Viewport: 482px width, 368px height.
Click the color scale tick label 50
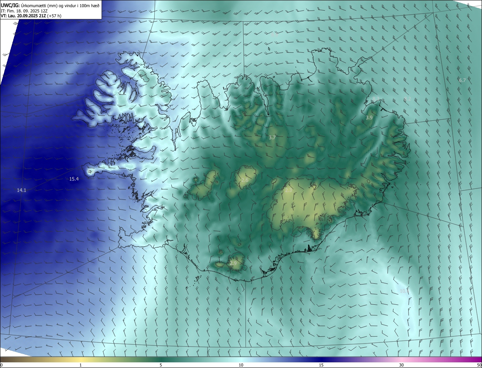479,365
